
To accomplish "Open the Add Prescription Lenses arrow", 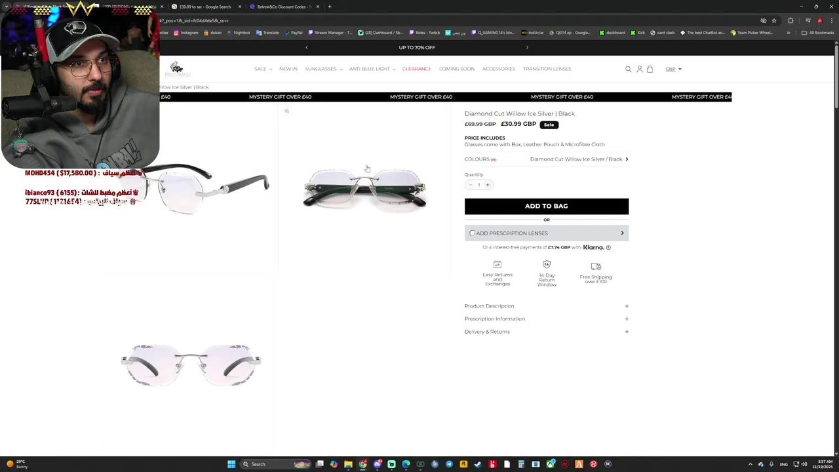I will click(622, 233).
